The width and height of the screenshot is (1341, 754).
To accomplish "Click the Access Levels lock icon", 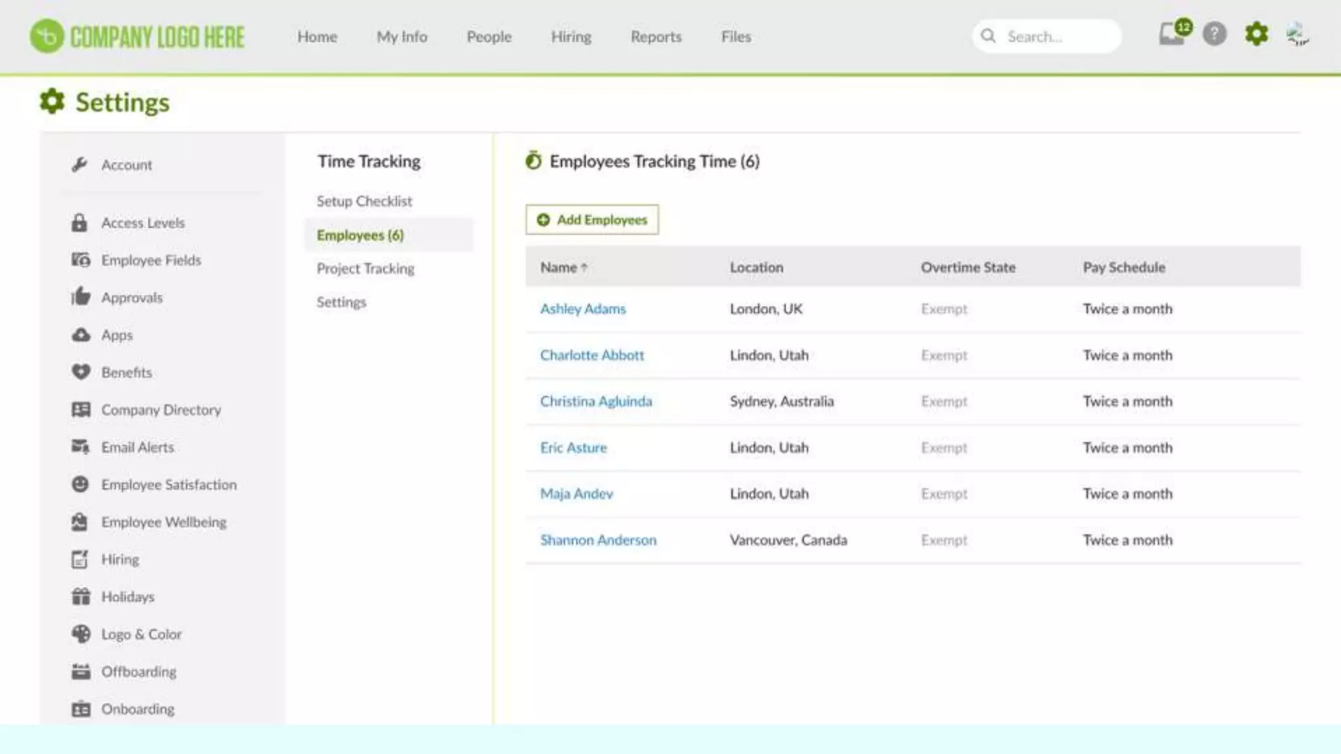I will pyautogui.click(x=79, y=223).
